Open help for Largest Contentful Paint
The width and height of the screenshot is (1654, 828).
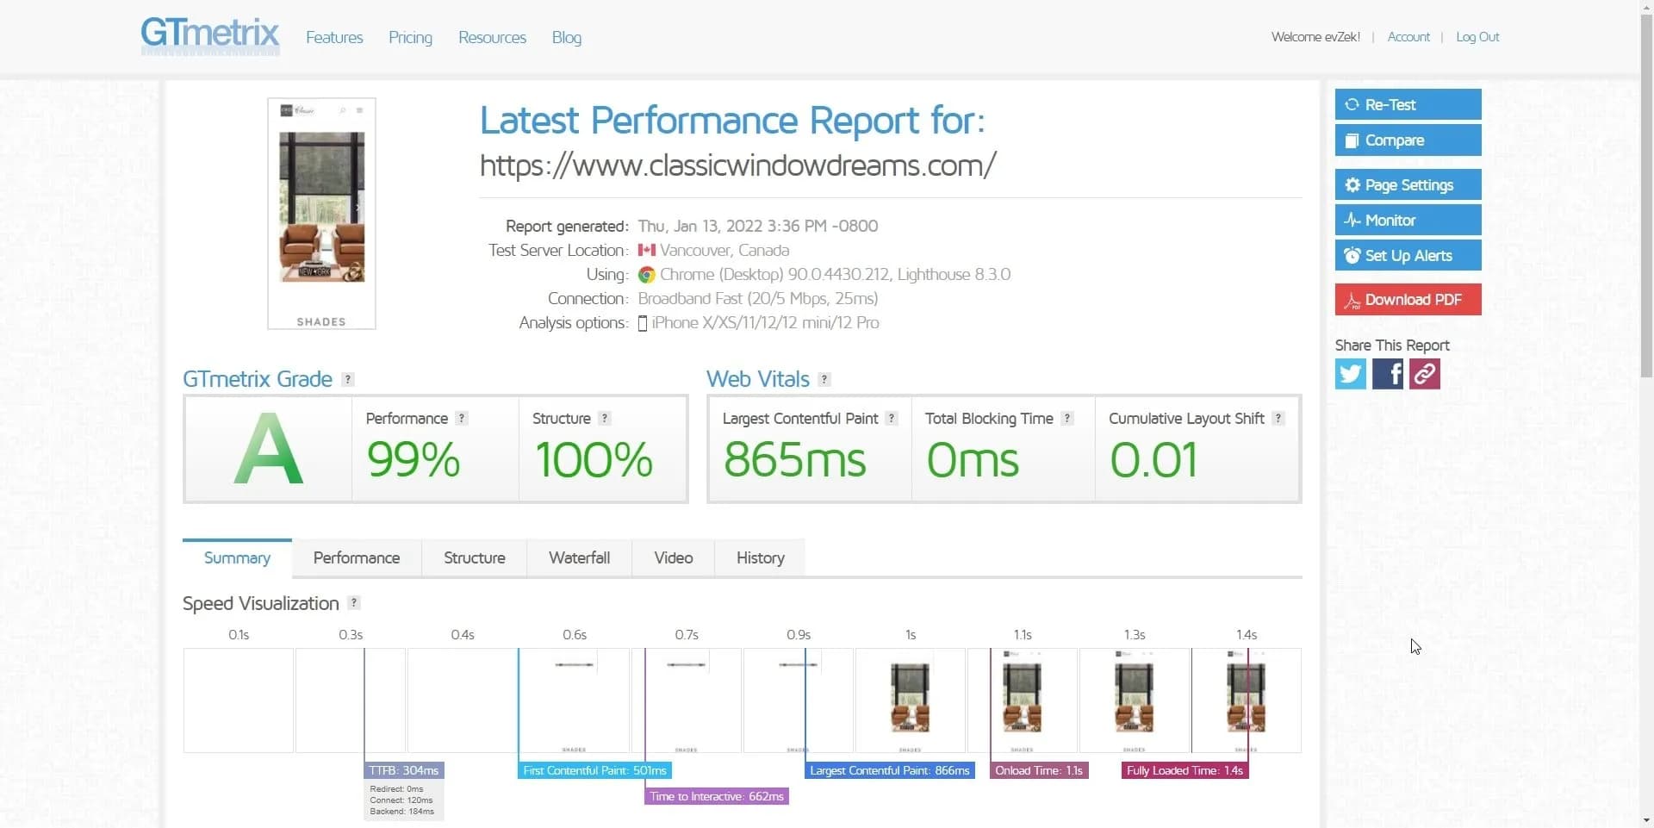pos(892,418)
